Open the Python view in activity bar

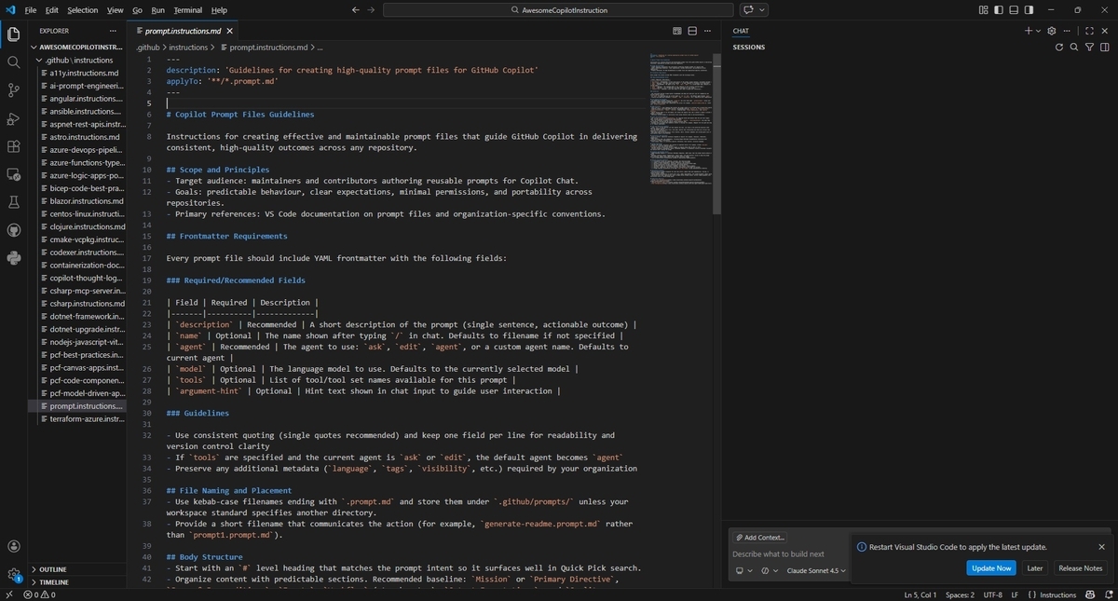13,258
